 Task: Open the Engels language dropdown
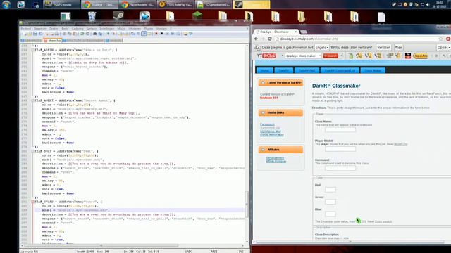[321, 47]
